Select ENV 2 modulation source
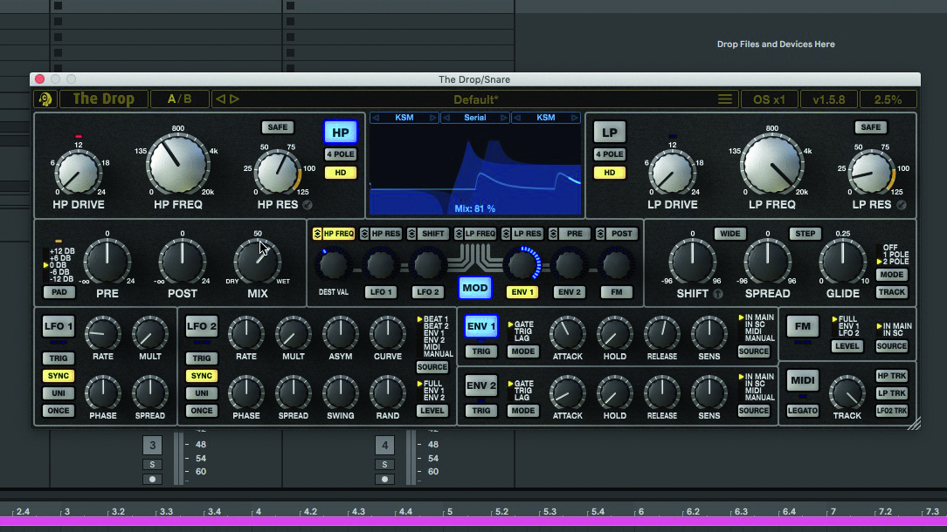 [570, 292]
